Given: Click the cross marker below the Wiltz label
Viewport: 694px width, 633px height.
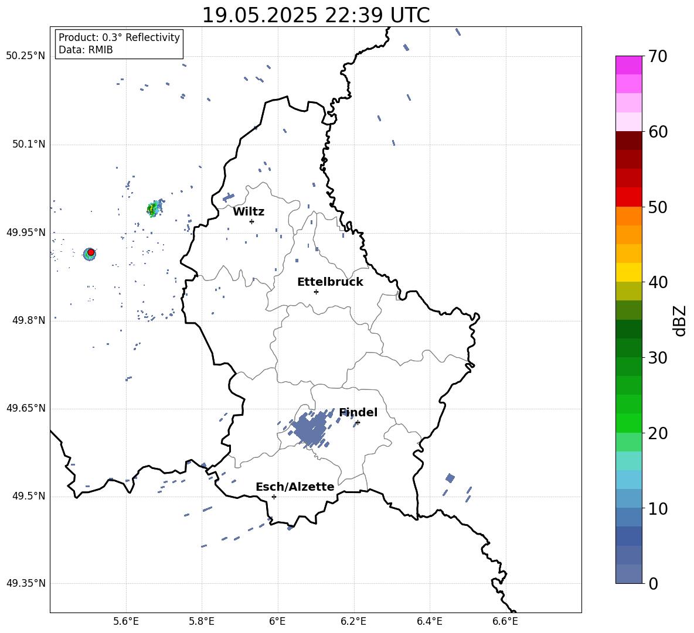Looking at the screenshot, I should tap(252, 221).
